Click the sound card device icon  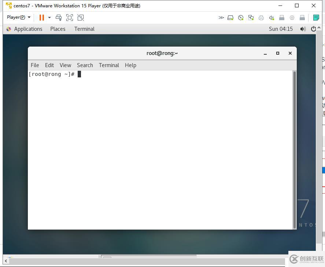pos(272,18)
